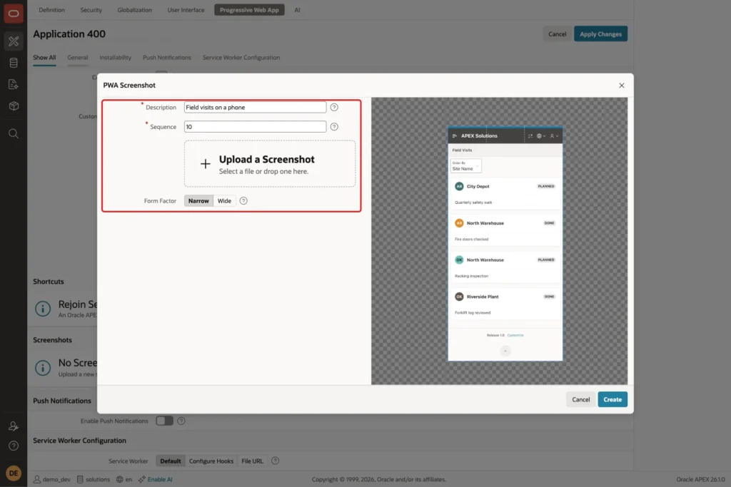This screenshot has height=487, width=731.
Task: Open the Definition tab
Action: (x=51, y=10)
